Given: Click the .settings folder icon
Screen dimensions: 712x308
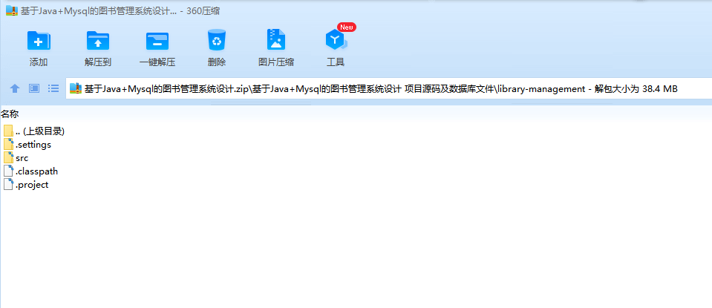Looking at the screenshot, I should (x=8, y=145).
